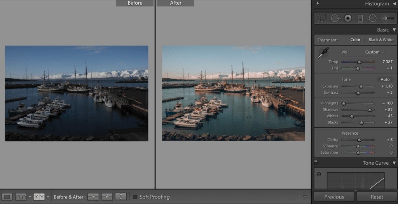Screen dimensions: 398x204
Task: Enable the Soft Proofing checkbox
Action: pyautogui.click(x=135, y=197)
